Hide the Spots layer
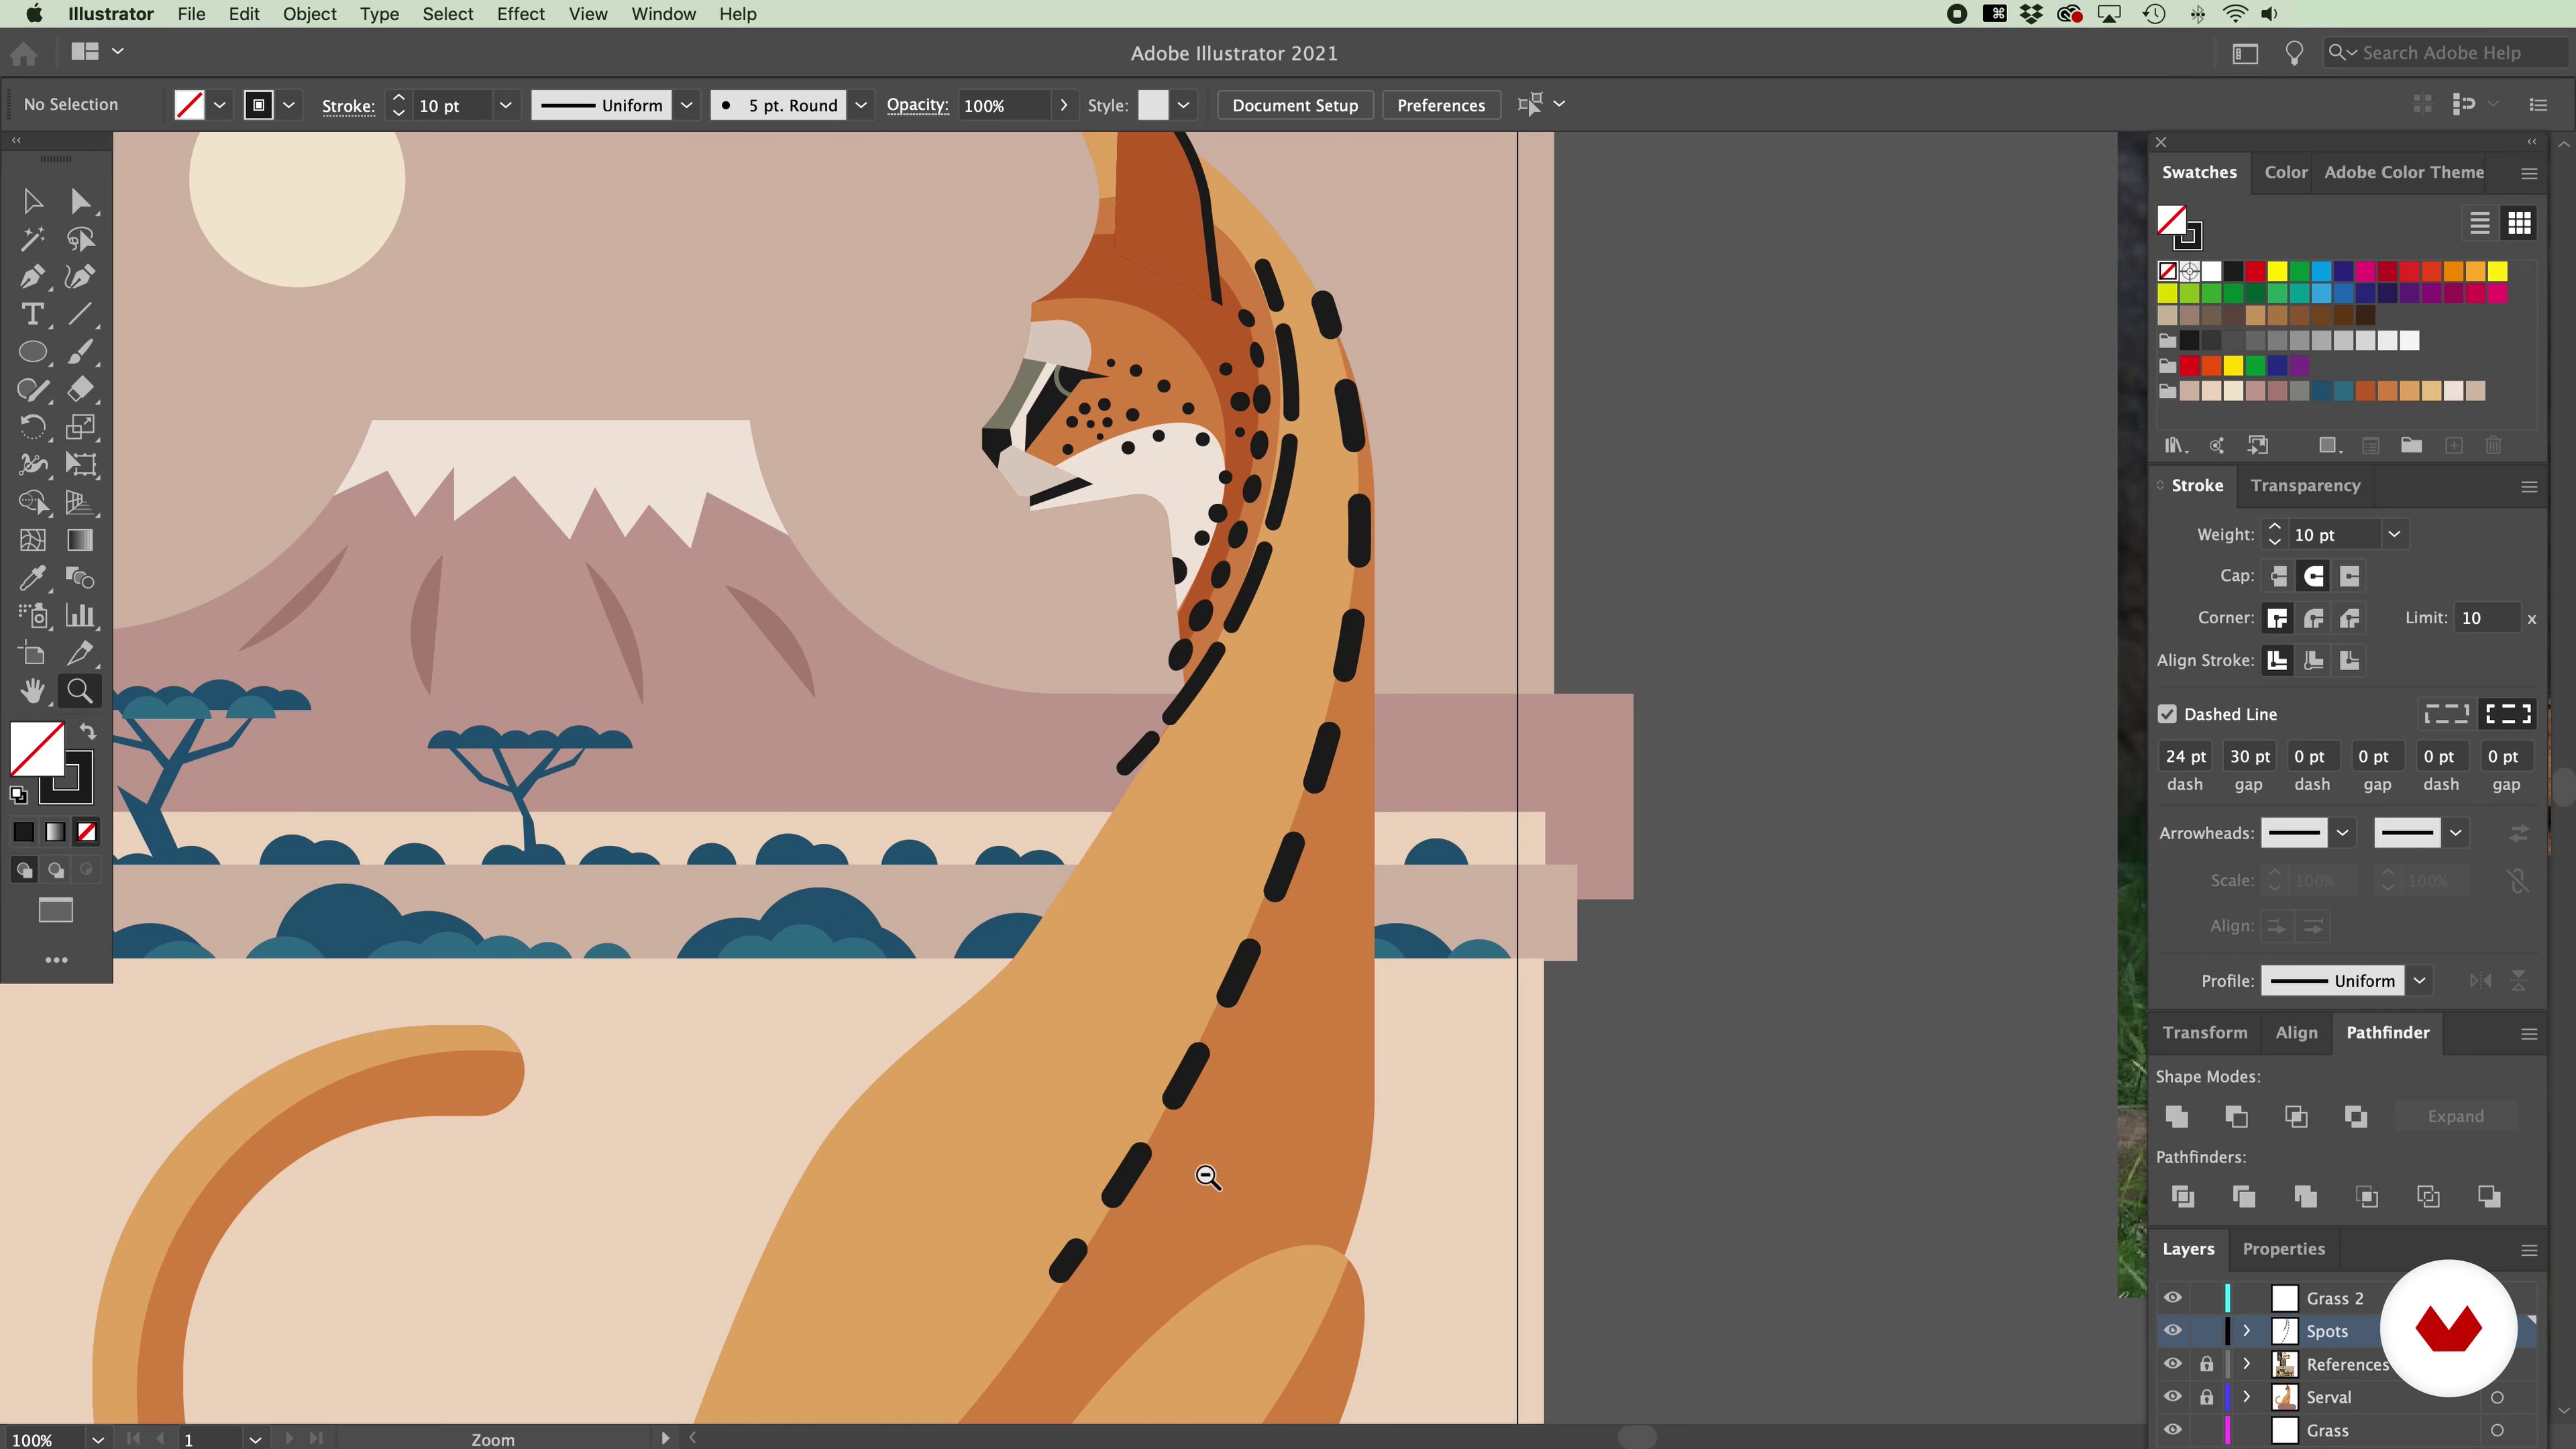The width and height of the screenshot is (2576, 1449). coord(2173,1331)
